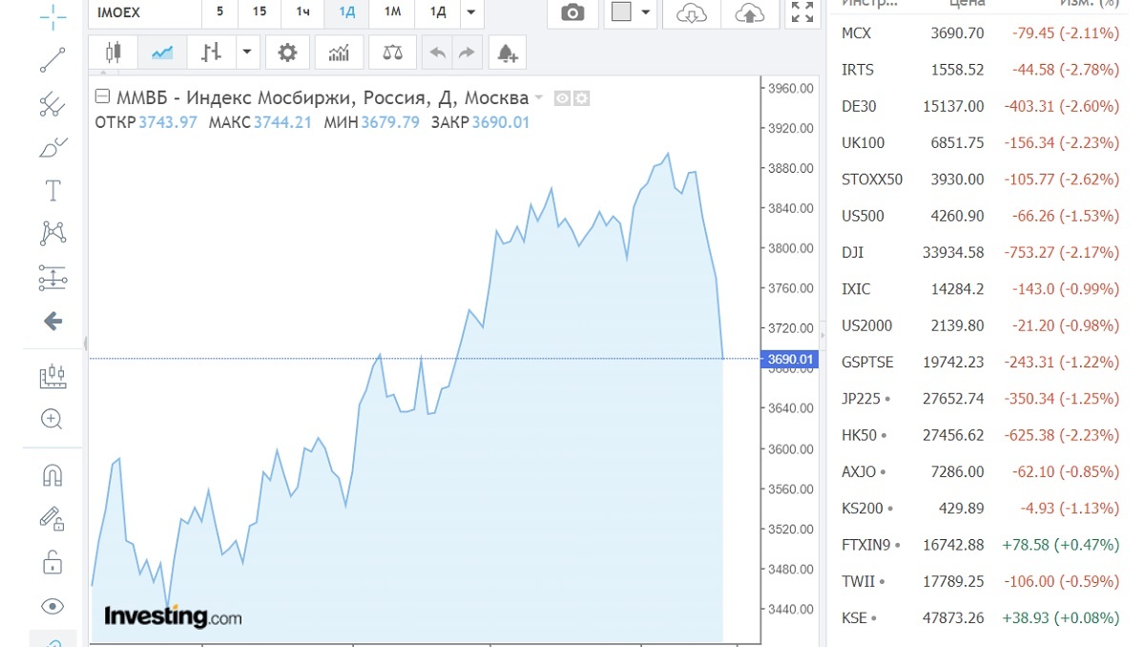Click the blue 3690.01 price label
Screen dimensions: 1145x647
pyautogui.click(x=791, y=359)
